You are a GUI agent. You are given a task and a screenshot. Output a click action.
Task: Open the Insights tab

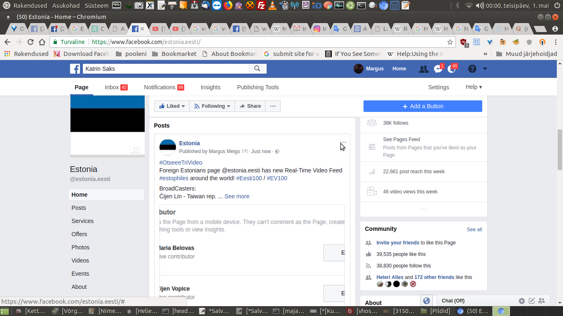coord(211,87)
